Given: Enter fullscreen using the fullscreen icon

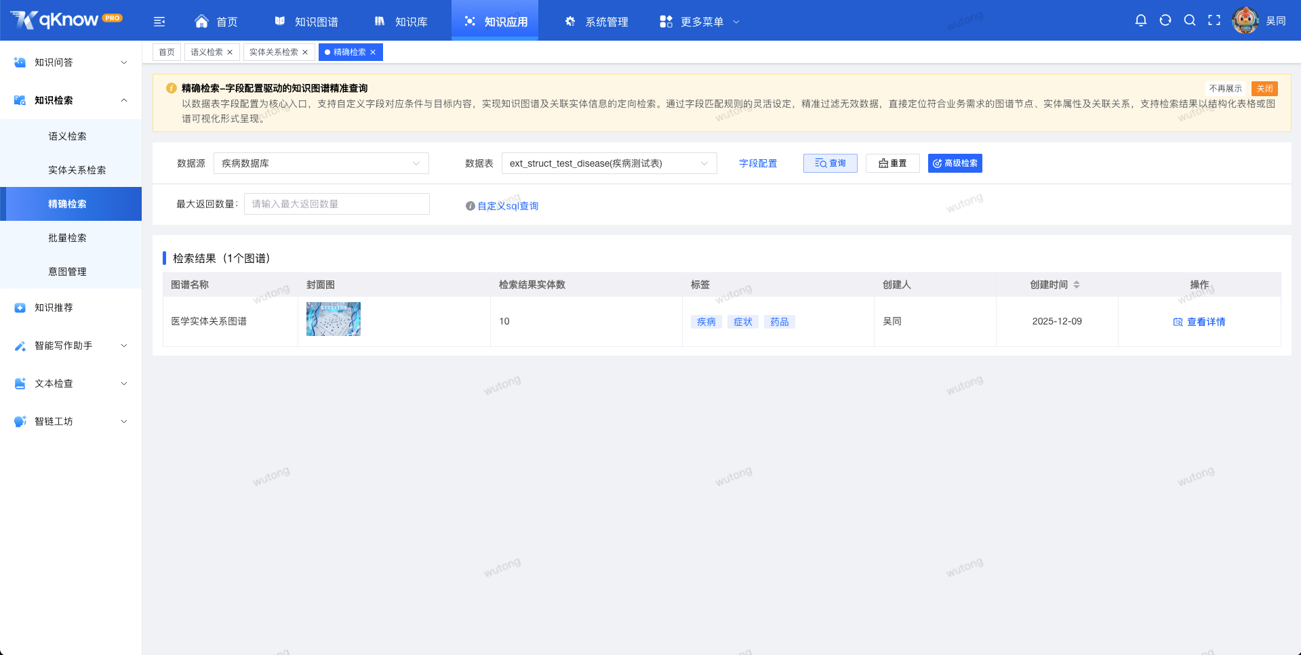Looking at the screenshot, I should pos(1214,20).
